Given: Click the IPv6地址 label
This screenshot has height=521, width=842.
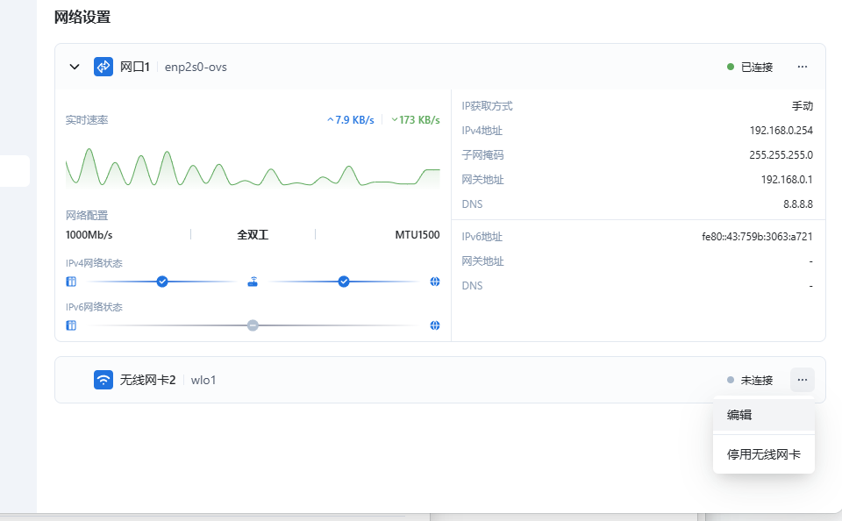Looking at the screenshot, I should pyautogui.click(x=482, y=236).
